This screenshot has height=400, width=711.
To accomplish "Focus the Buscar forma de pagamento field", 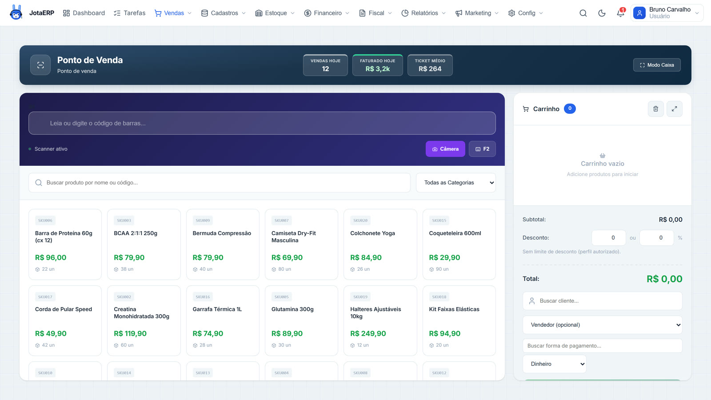I will tap(603, 346).
